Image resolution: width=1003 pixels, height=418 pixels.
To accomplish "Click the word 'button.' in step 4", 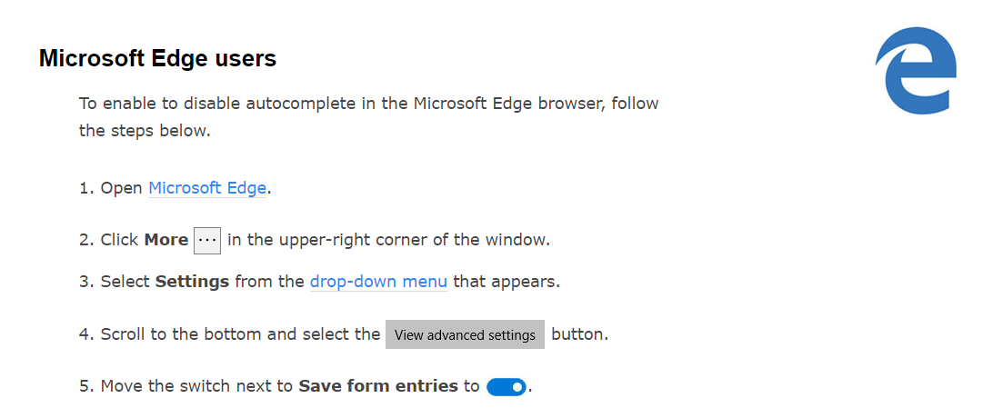I will (579, 334).
